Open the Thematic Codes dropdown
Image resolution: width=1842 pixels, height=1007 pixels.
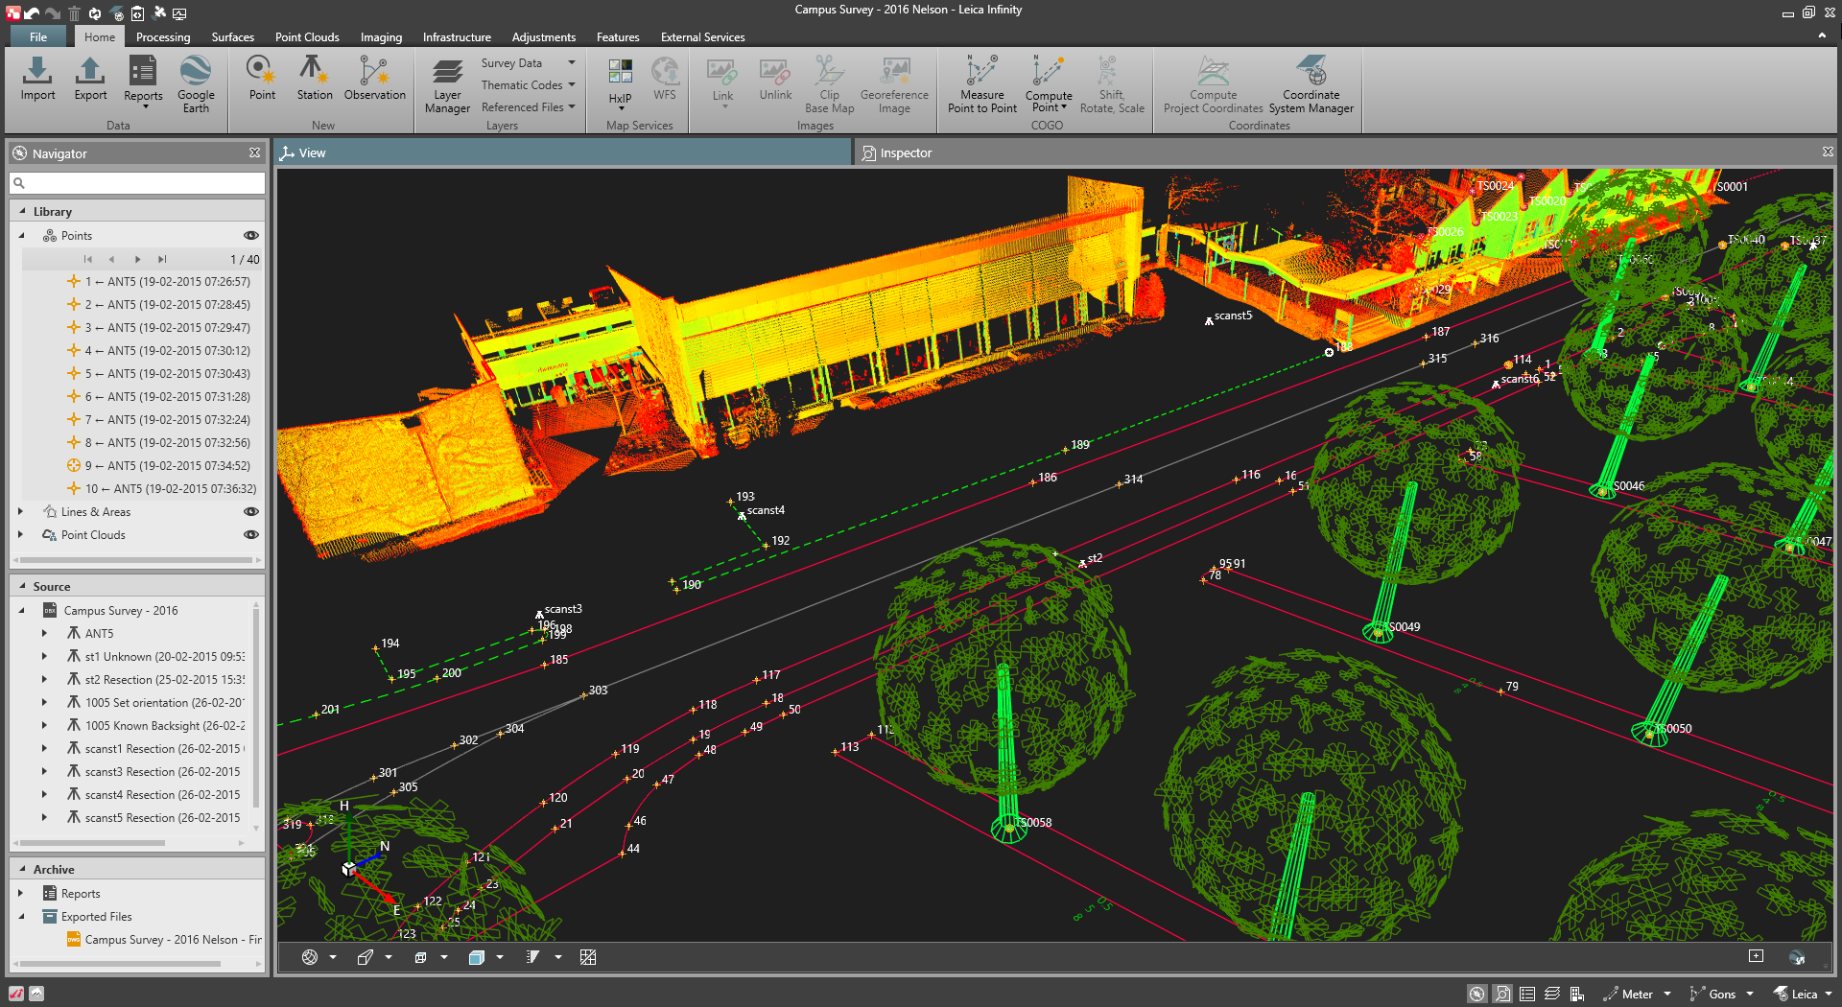(528, 85)
